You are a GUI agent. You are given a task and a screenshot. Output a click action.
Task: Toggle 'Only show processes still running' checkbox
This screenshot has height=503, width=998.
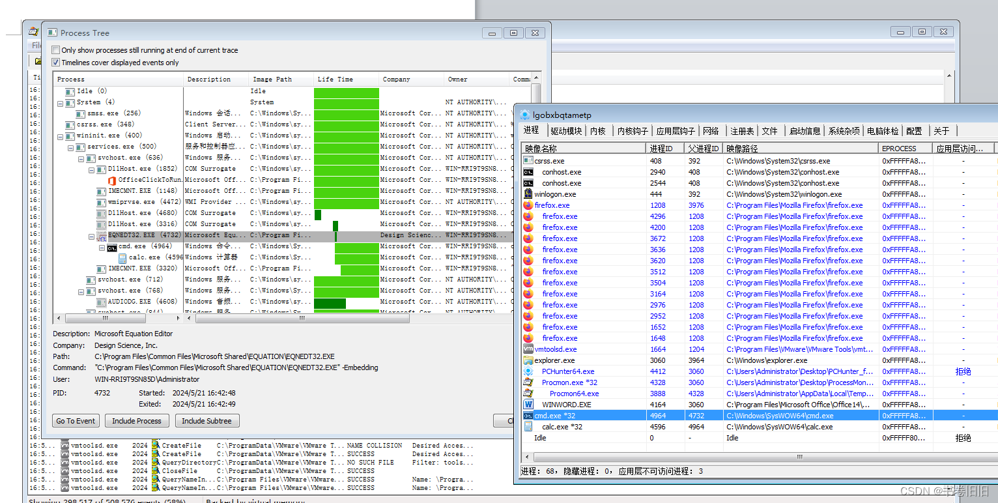[56, 50]
